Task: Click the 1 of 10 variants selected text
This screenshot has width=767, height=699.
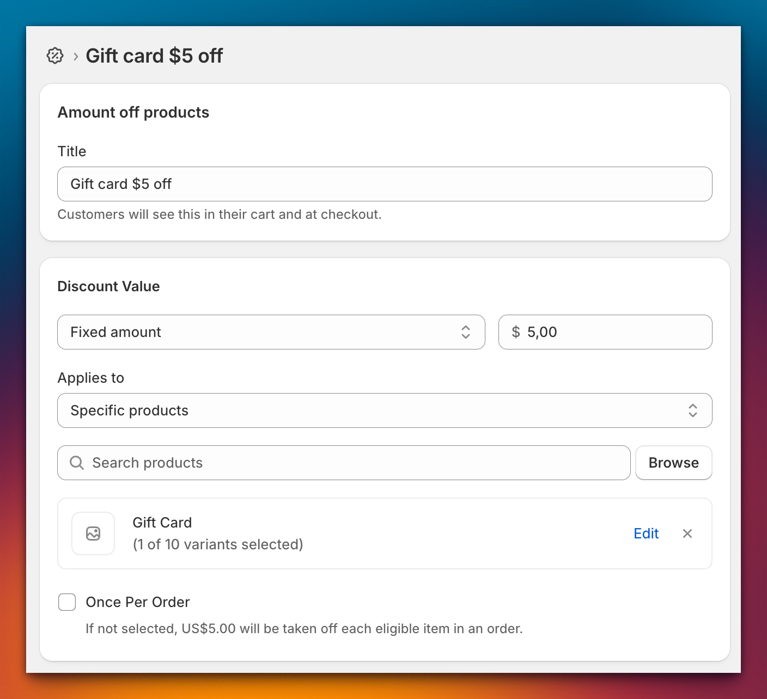Action: pyautogui.click(x=218, y=544)
